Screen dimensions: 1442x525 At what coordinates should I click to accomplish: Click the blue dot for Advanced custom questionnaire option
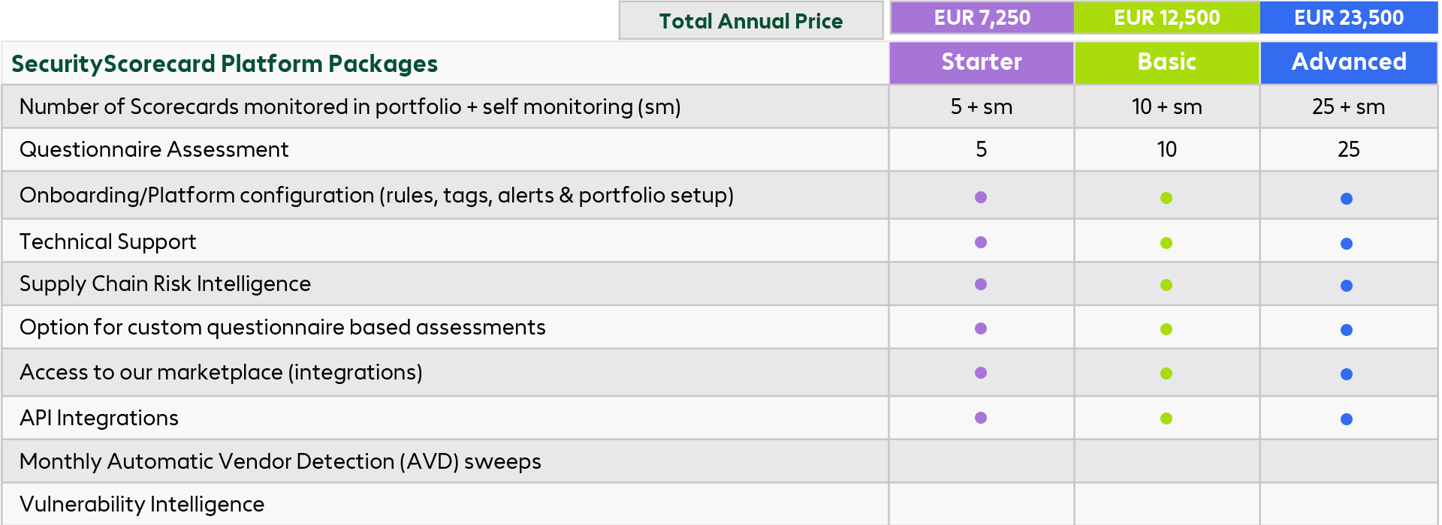1347,330
